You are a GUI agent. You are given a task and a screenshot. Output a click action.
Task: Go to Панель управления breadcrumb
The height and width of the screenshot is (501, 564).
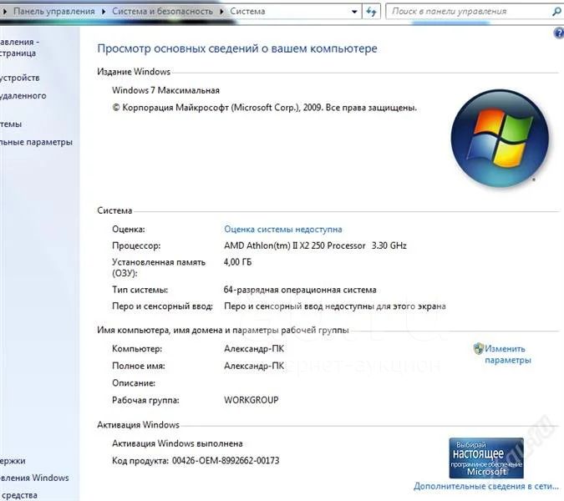pyautogui.click(x=54, y=12)
